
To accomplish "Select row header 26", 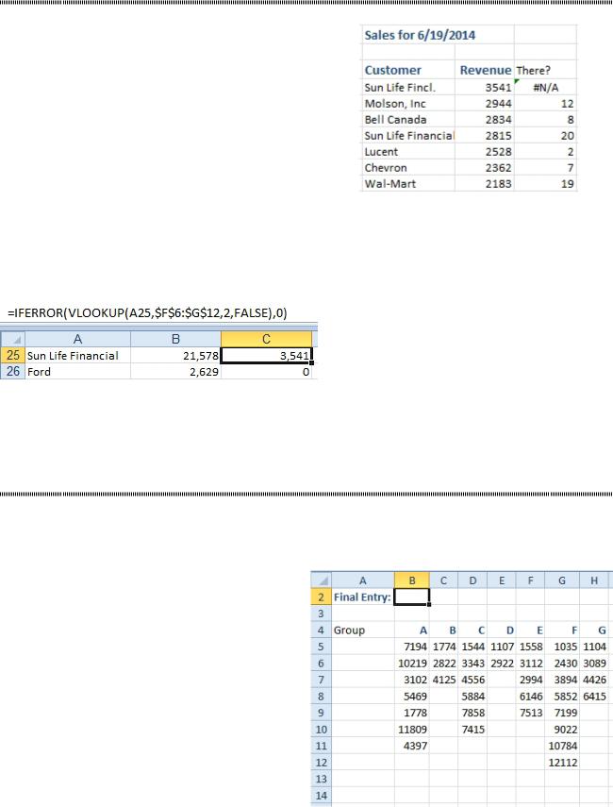I will [13, 371].
